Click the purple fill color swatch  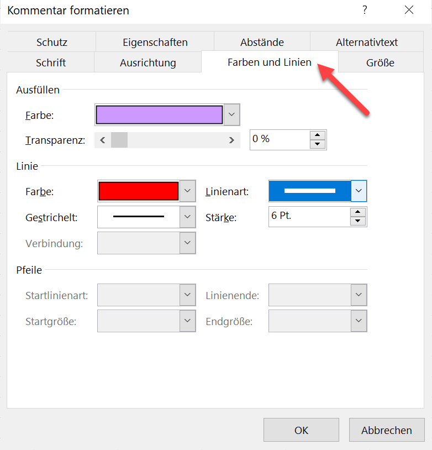point(159,115)
